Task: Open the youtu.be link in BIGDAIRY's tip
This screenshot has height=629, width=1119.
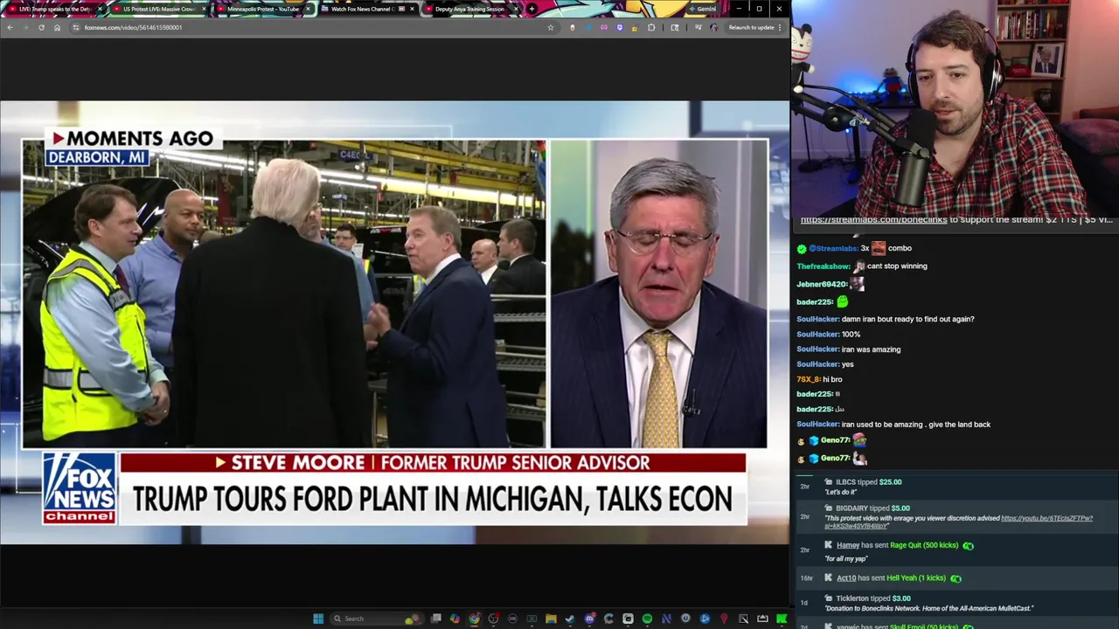Action: tap(959, 522)
